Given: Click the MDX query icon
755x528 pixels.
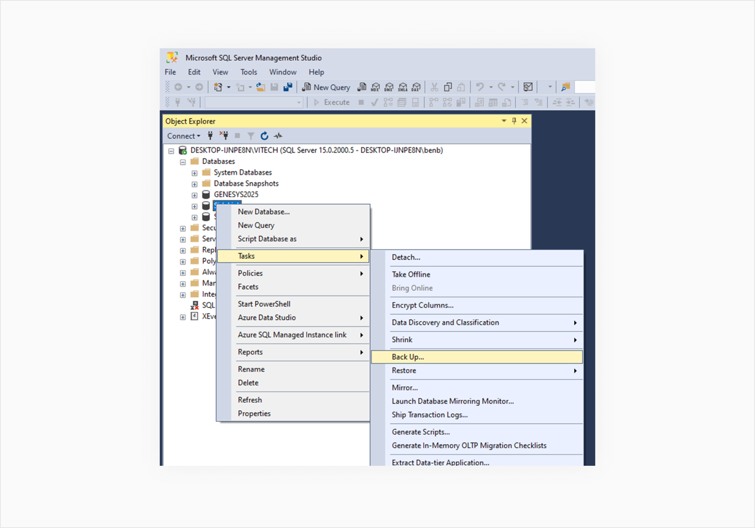Looking at the screenshot, I should [x=375, y=87].
